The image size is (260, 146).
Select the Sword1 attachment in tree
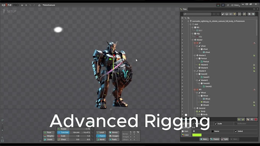click(206, 77)
